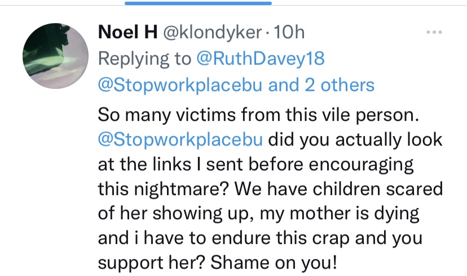Open the Noel H display name
The width and height of the screenshot is (467, 276).
pyautogui.click(x=127, y=33)
